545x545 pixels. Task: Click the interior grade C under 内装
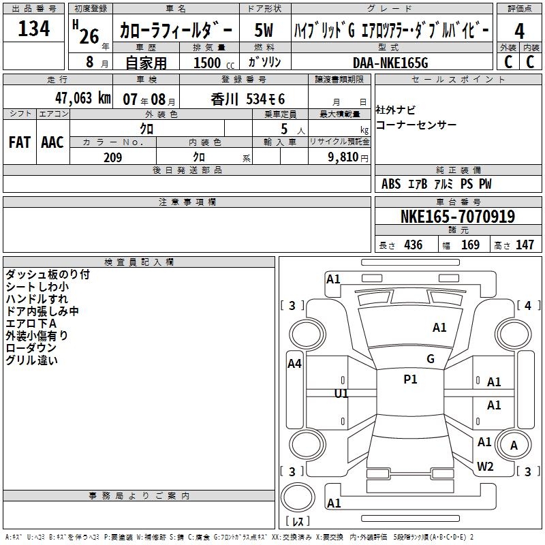pyautogui.click(x=530, y=62)
